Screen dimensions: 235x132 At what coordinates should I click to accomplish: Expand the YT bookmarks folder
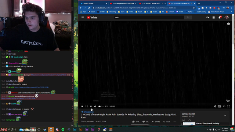162,12
